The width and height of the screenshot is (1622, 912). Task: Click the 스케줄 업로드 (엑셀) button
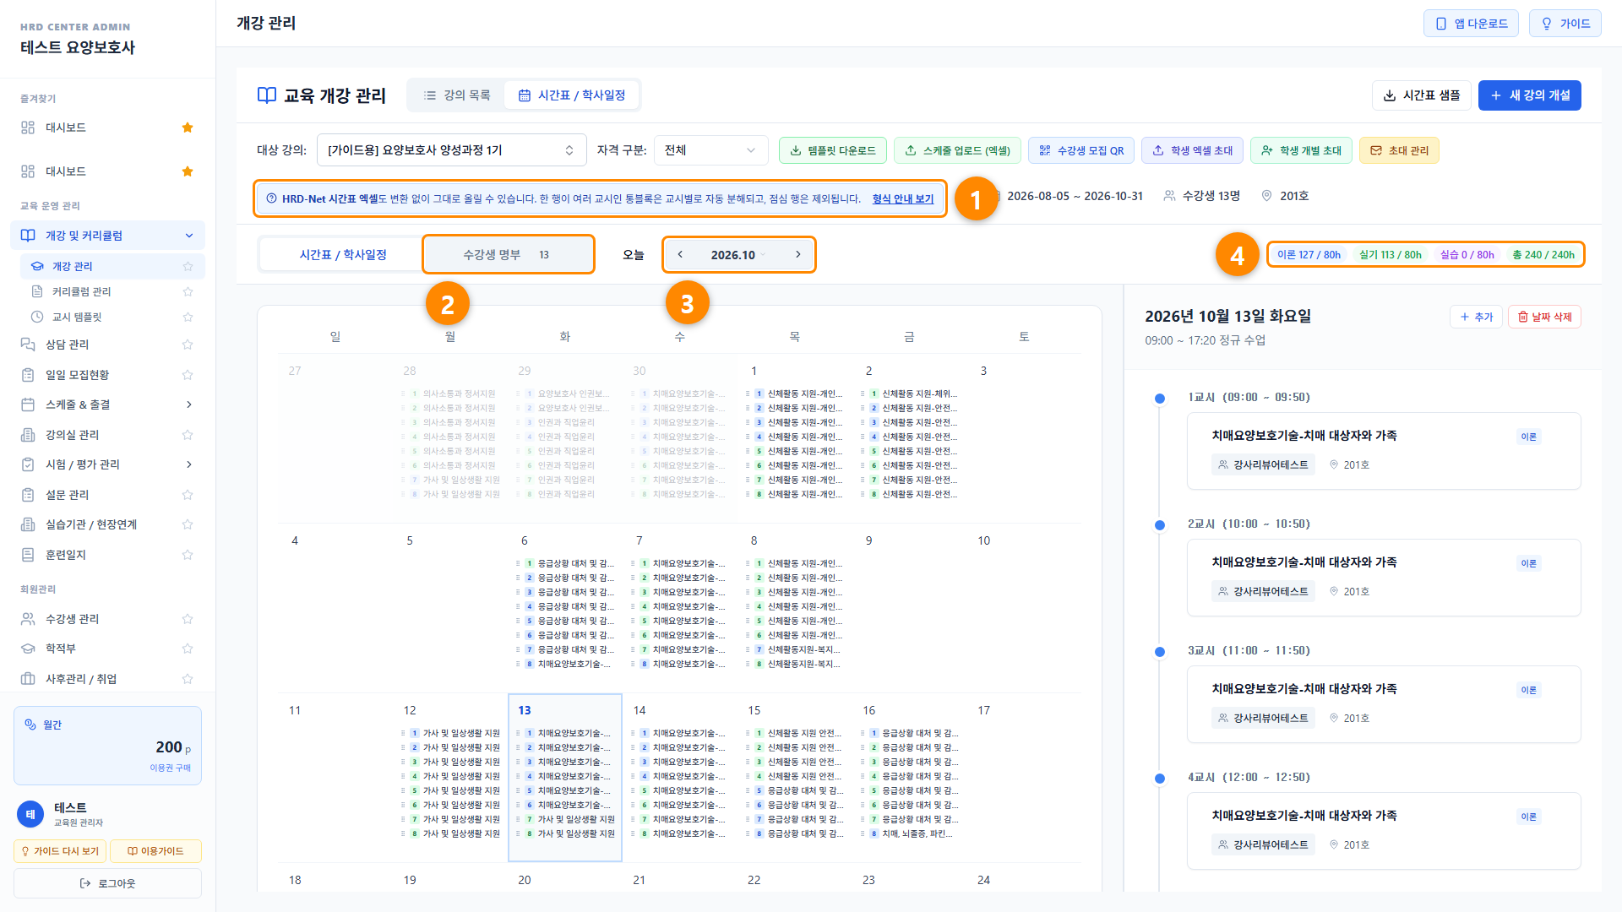[x=957, y=150]
